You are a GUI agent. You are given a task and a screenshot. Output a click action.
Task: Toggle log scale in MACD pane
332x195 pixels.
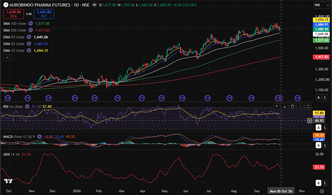click(x=325, y=145)
